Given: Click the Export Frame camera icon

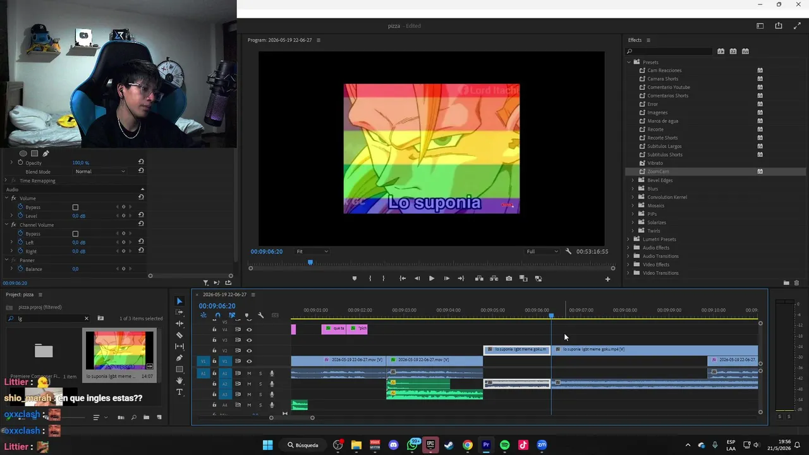Looking at the screenshot, I should point(509,279).
